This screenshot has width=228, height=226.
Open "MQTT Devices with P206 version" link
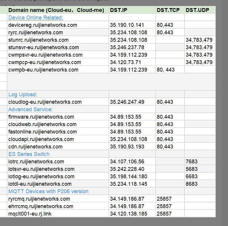[48, 191]
